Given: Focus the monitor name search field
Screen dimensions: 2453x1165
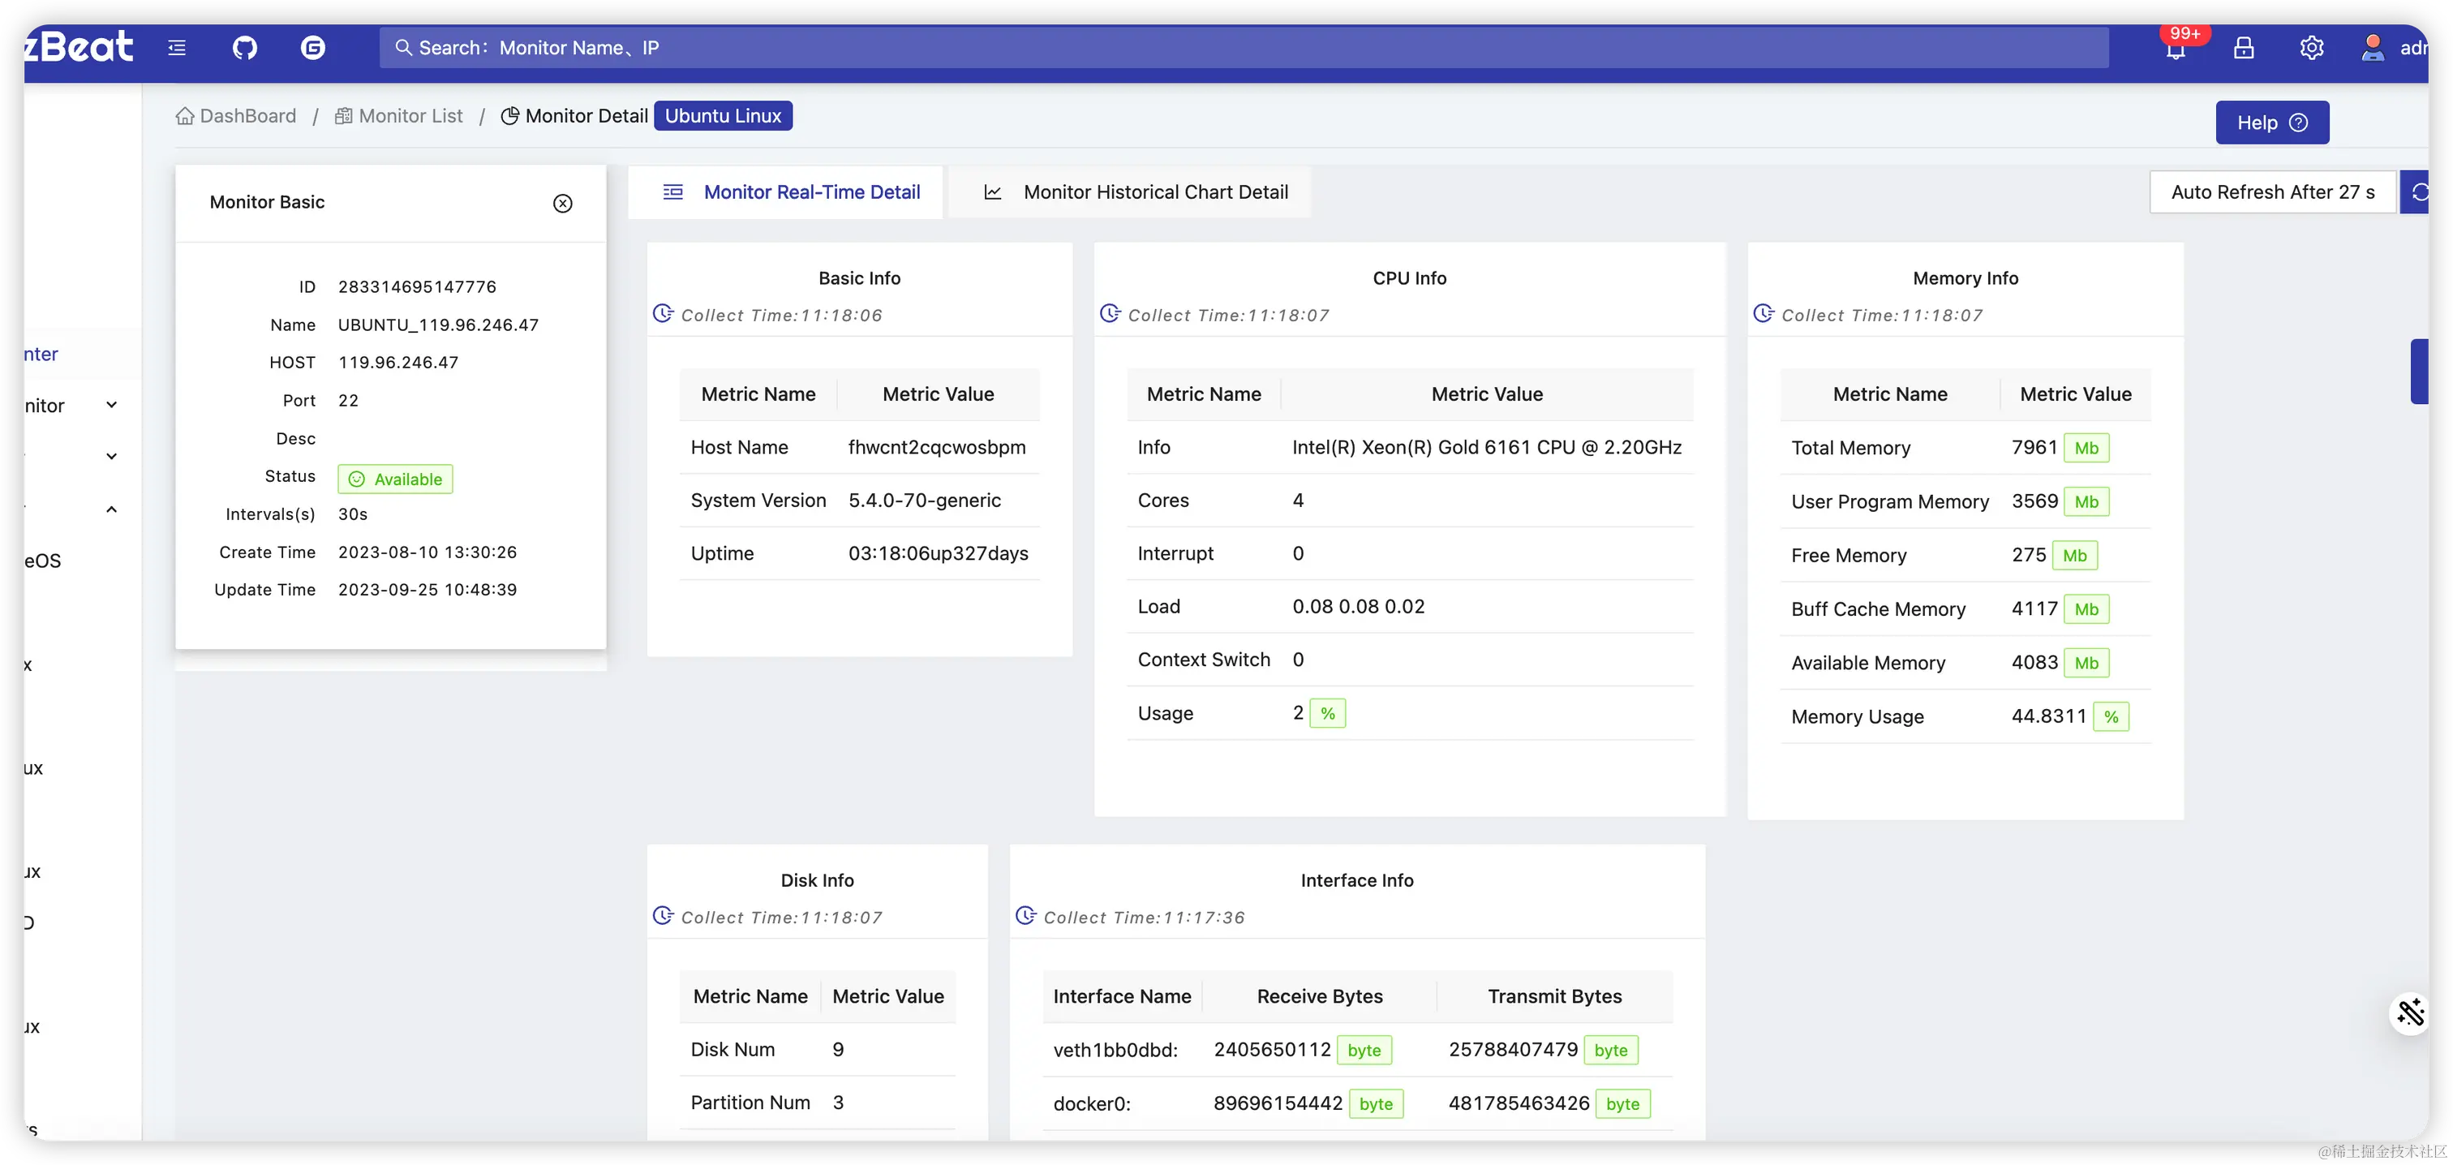Looking at the screenshot, I should pyautogui.click(x=1238, y=48).
